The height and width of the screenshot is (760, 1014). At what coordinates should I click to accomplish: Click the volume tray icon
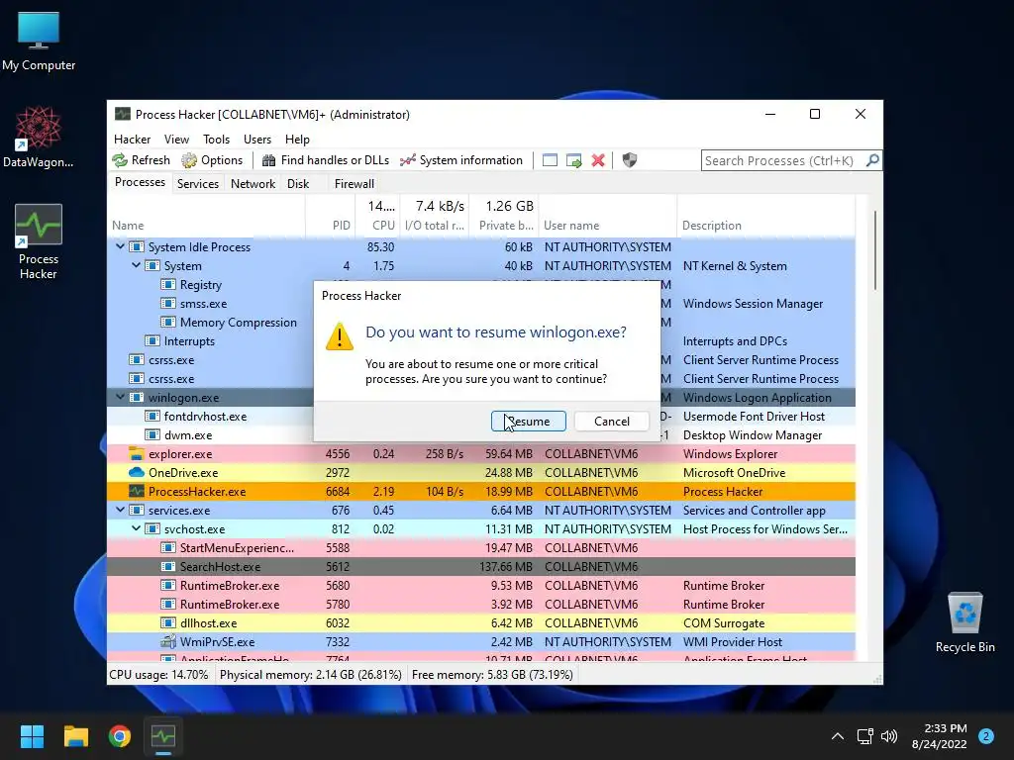point(889,736)
